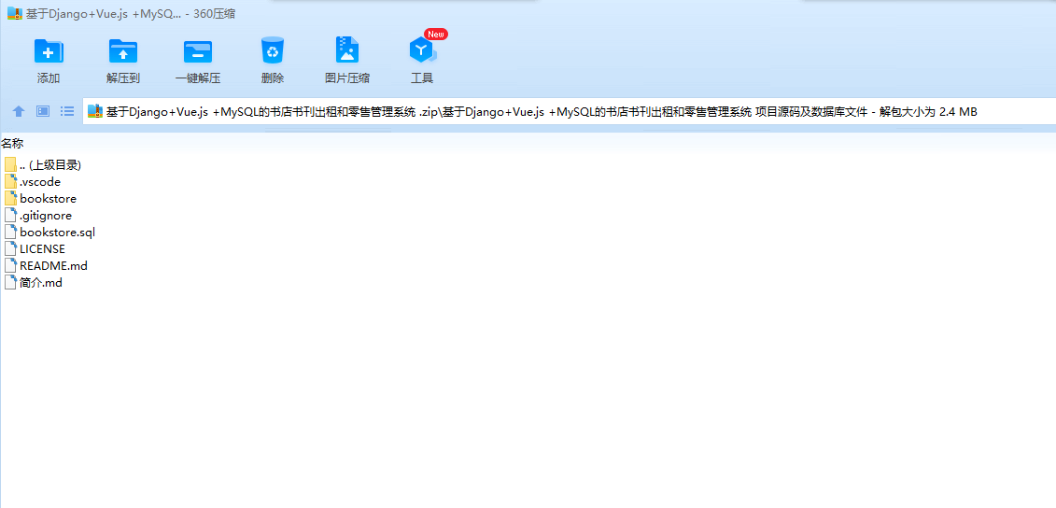The image size is (1056, 508).
Task: Select the .vscode folder
Action: pyautogui.click(x=33, y=181)
